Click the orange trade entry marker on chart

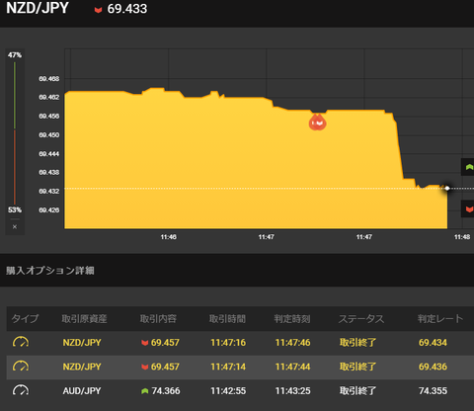coord(317,123)
